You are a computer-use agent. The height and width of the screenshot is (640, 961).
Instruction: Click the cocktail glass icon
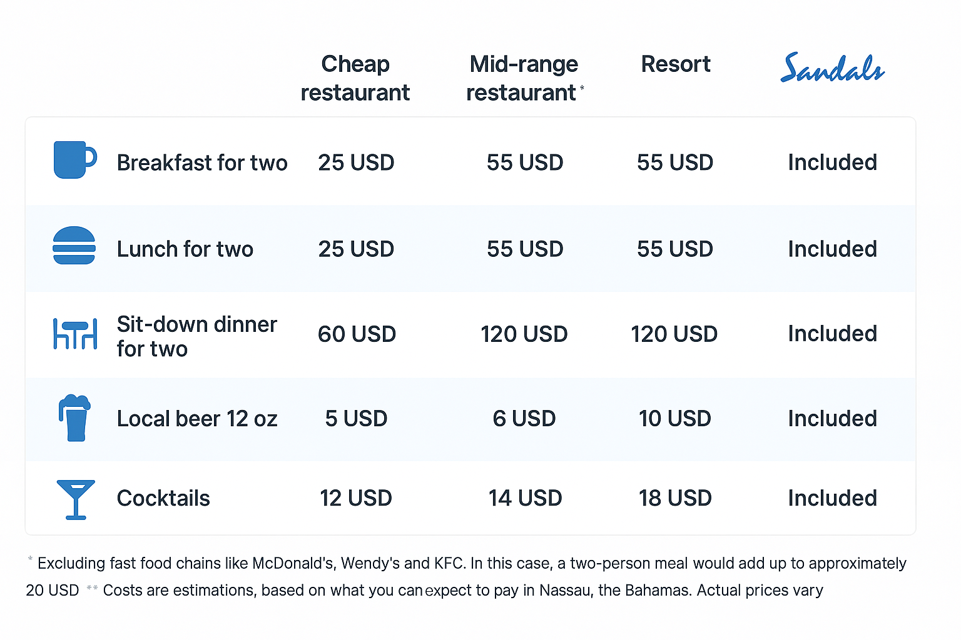click(x=76, y=499)
